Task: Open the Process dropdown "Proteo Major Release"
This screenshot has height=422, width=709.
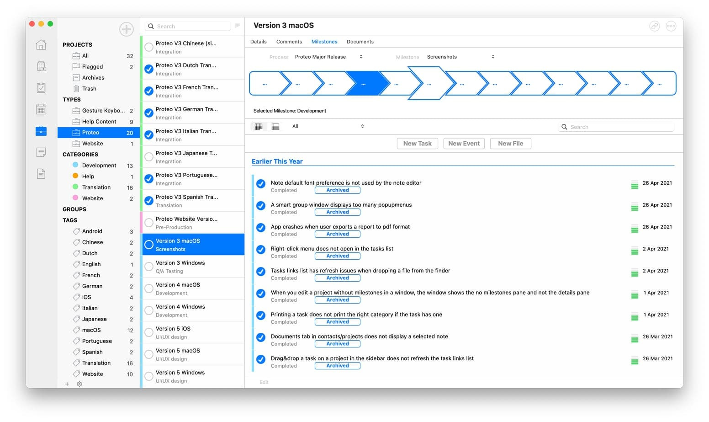Action: click(x=329, y=57)
